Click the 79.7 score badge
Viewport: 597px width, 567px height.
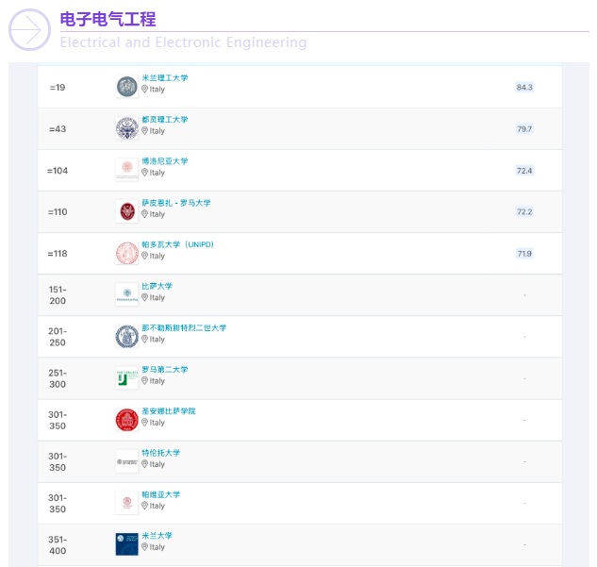point(524,128)
